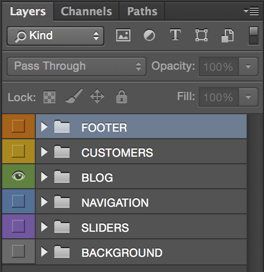The image size is (264, 272).
Task: Toggle layer filtering on/off switch
Action: (254, 36)
